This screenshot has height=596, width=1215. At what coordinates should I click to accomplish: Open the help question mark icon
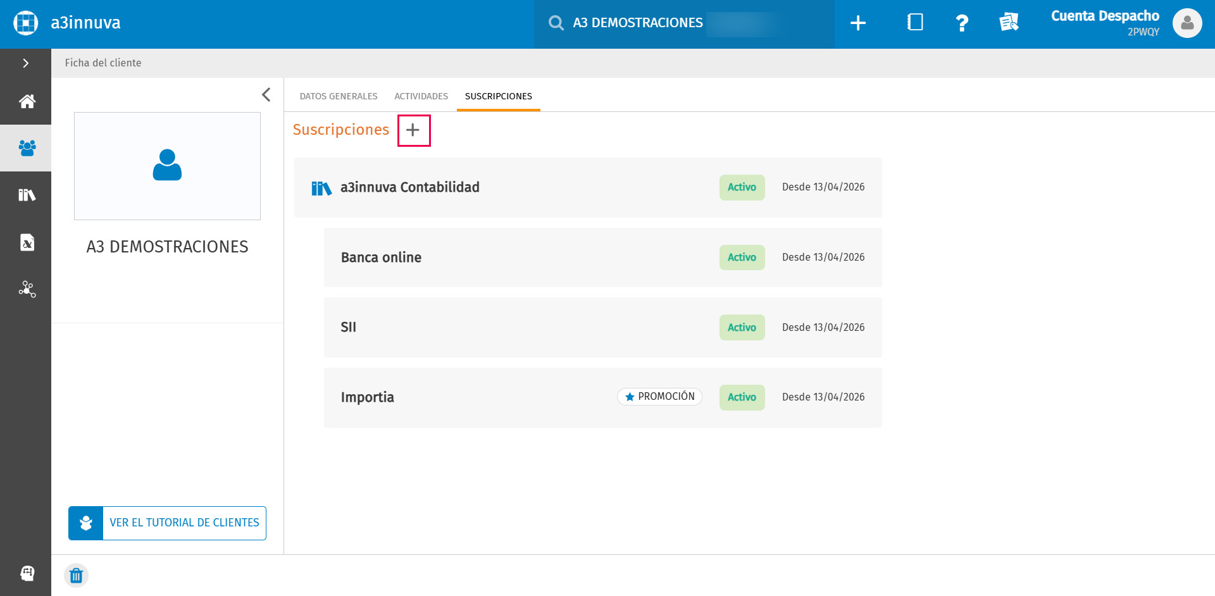962,23
